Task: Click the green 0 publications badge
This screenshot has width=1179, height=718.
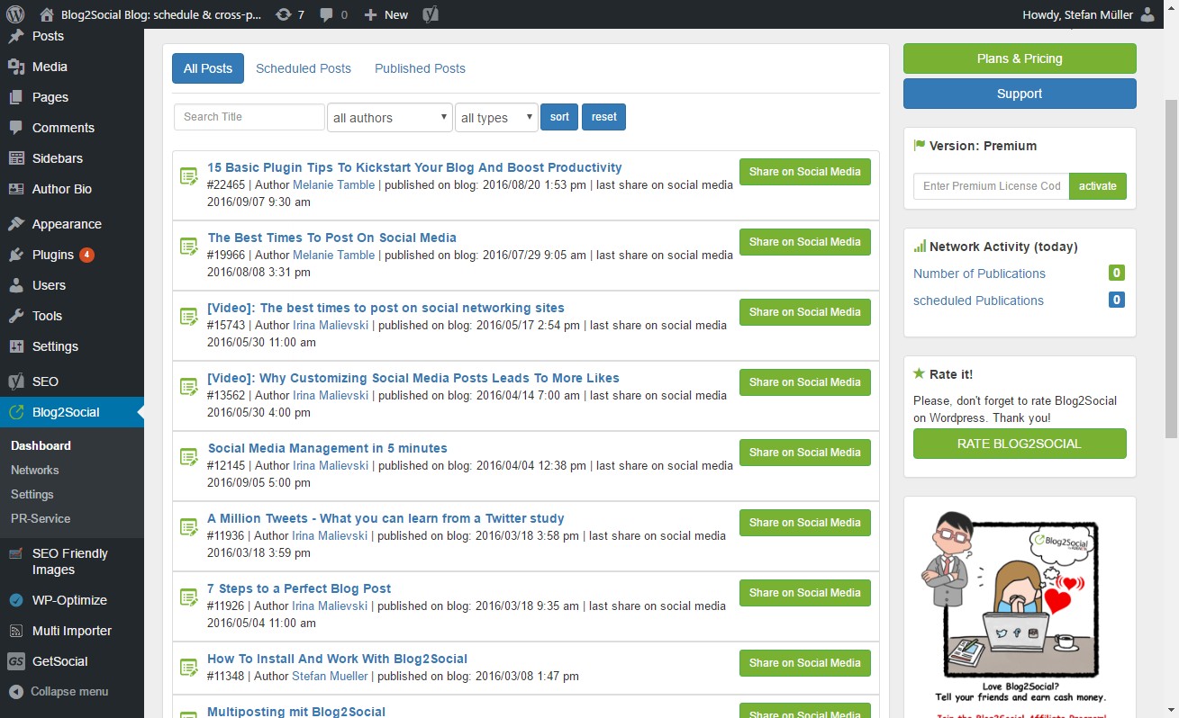Action: (x=1117, y=273)
